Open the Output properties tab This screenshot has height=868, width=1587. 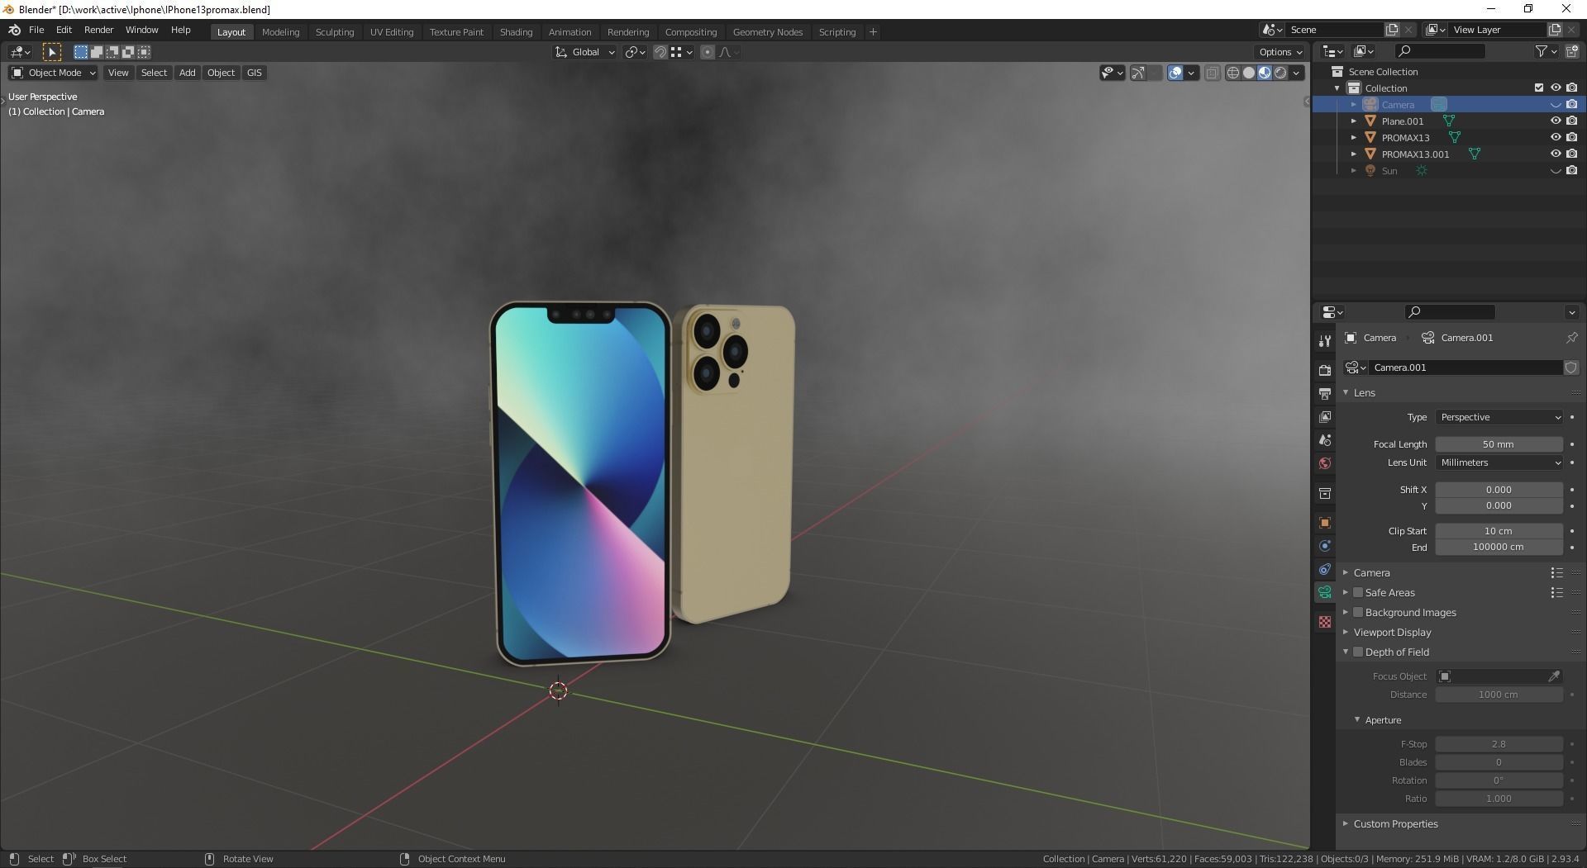(x=1325, y=393)
